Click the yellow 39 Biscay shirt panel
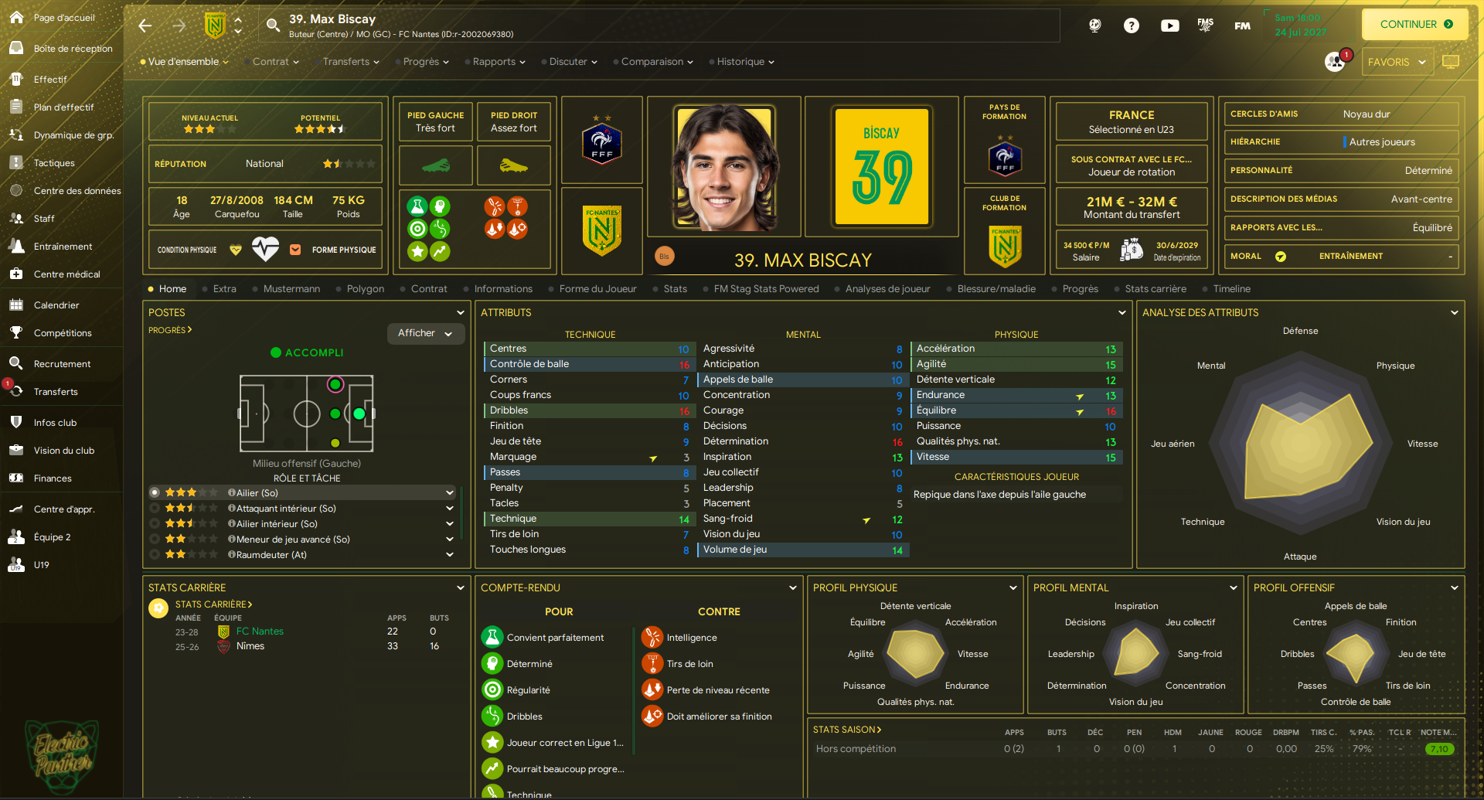Screen dimensions: 1484x800 tap(881, 166)
